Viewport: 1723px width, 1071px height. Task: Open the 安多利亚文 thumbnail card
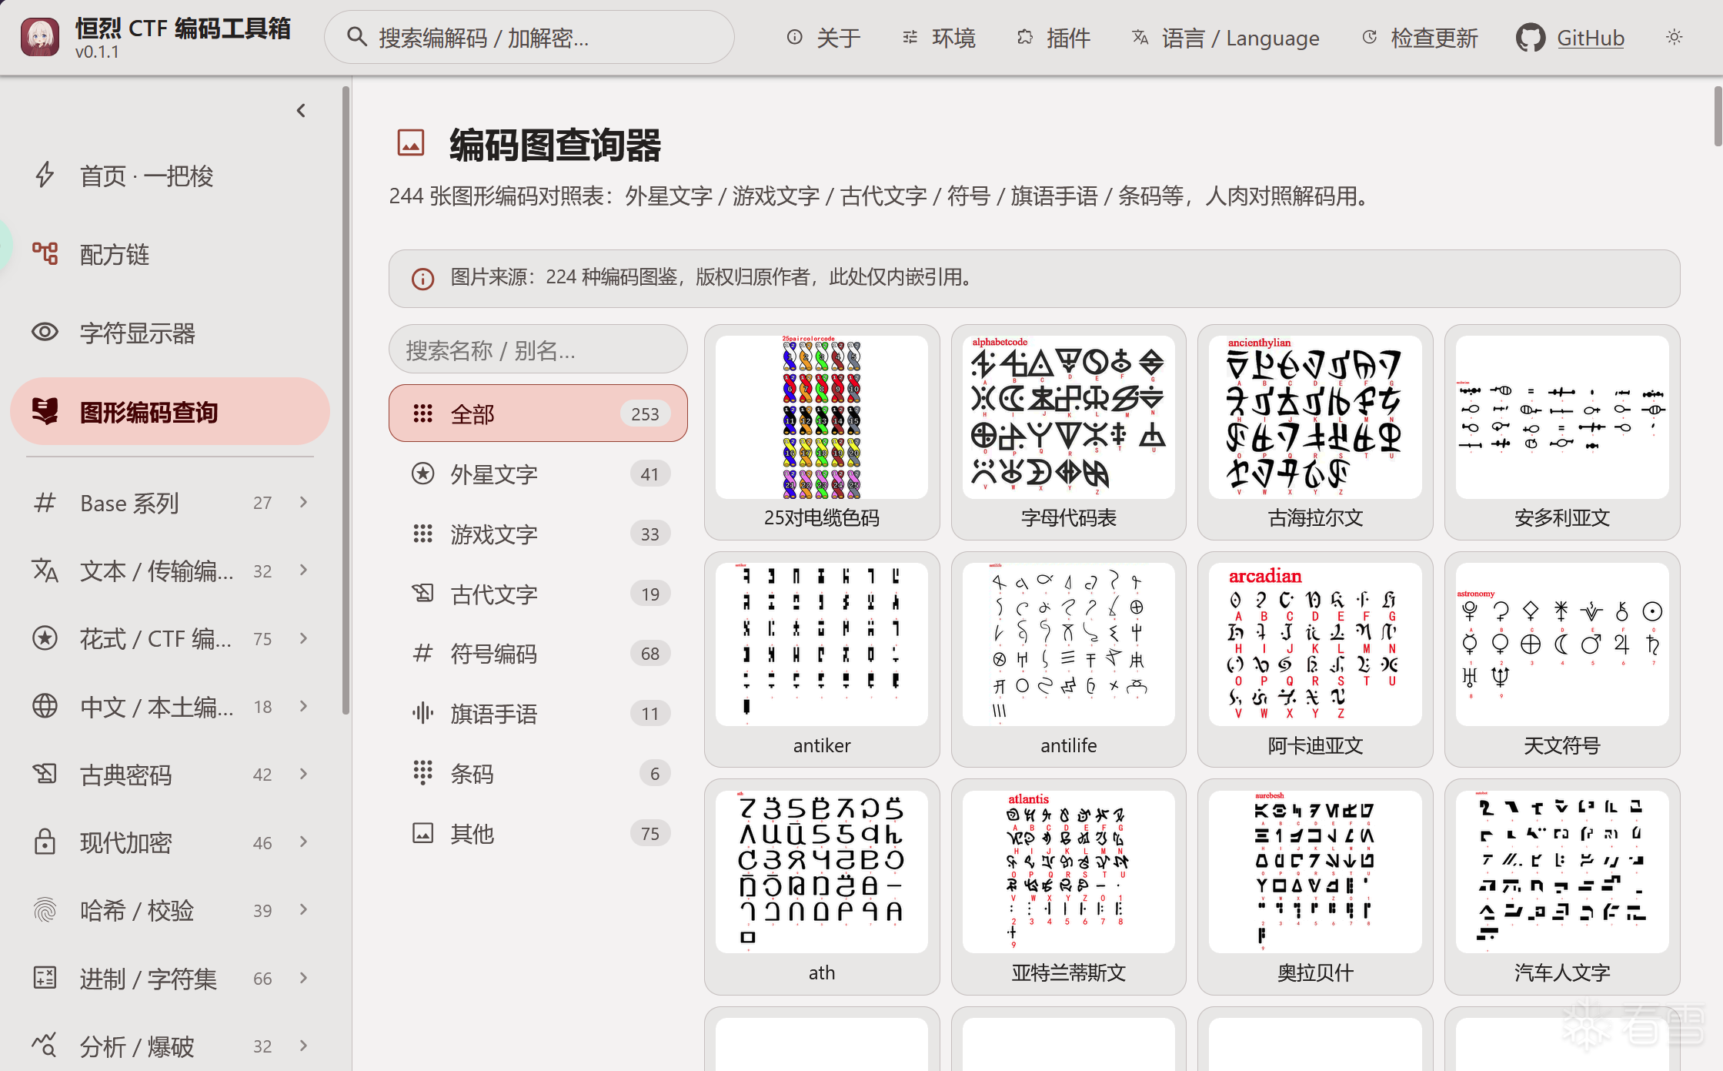coord(1562,432)
